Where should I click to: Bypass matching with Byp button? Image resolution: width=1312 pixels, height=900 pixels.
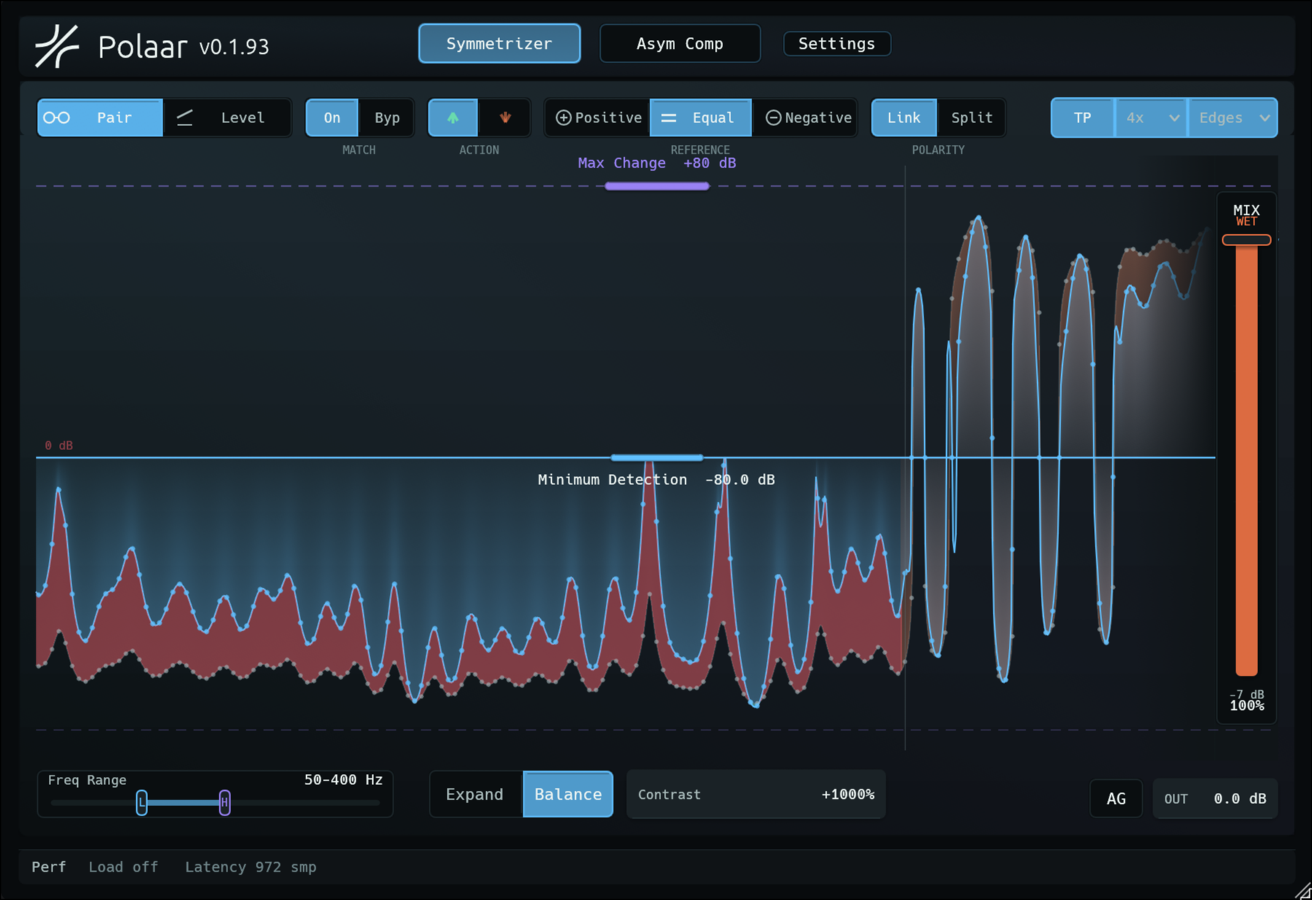coord(387,118)
